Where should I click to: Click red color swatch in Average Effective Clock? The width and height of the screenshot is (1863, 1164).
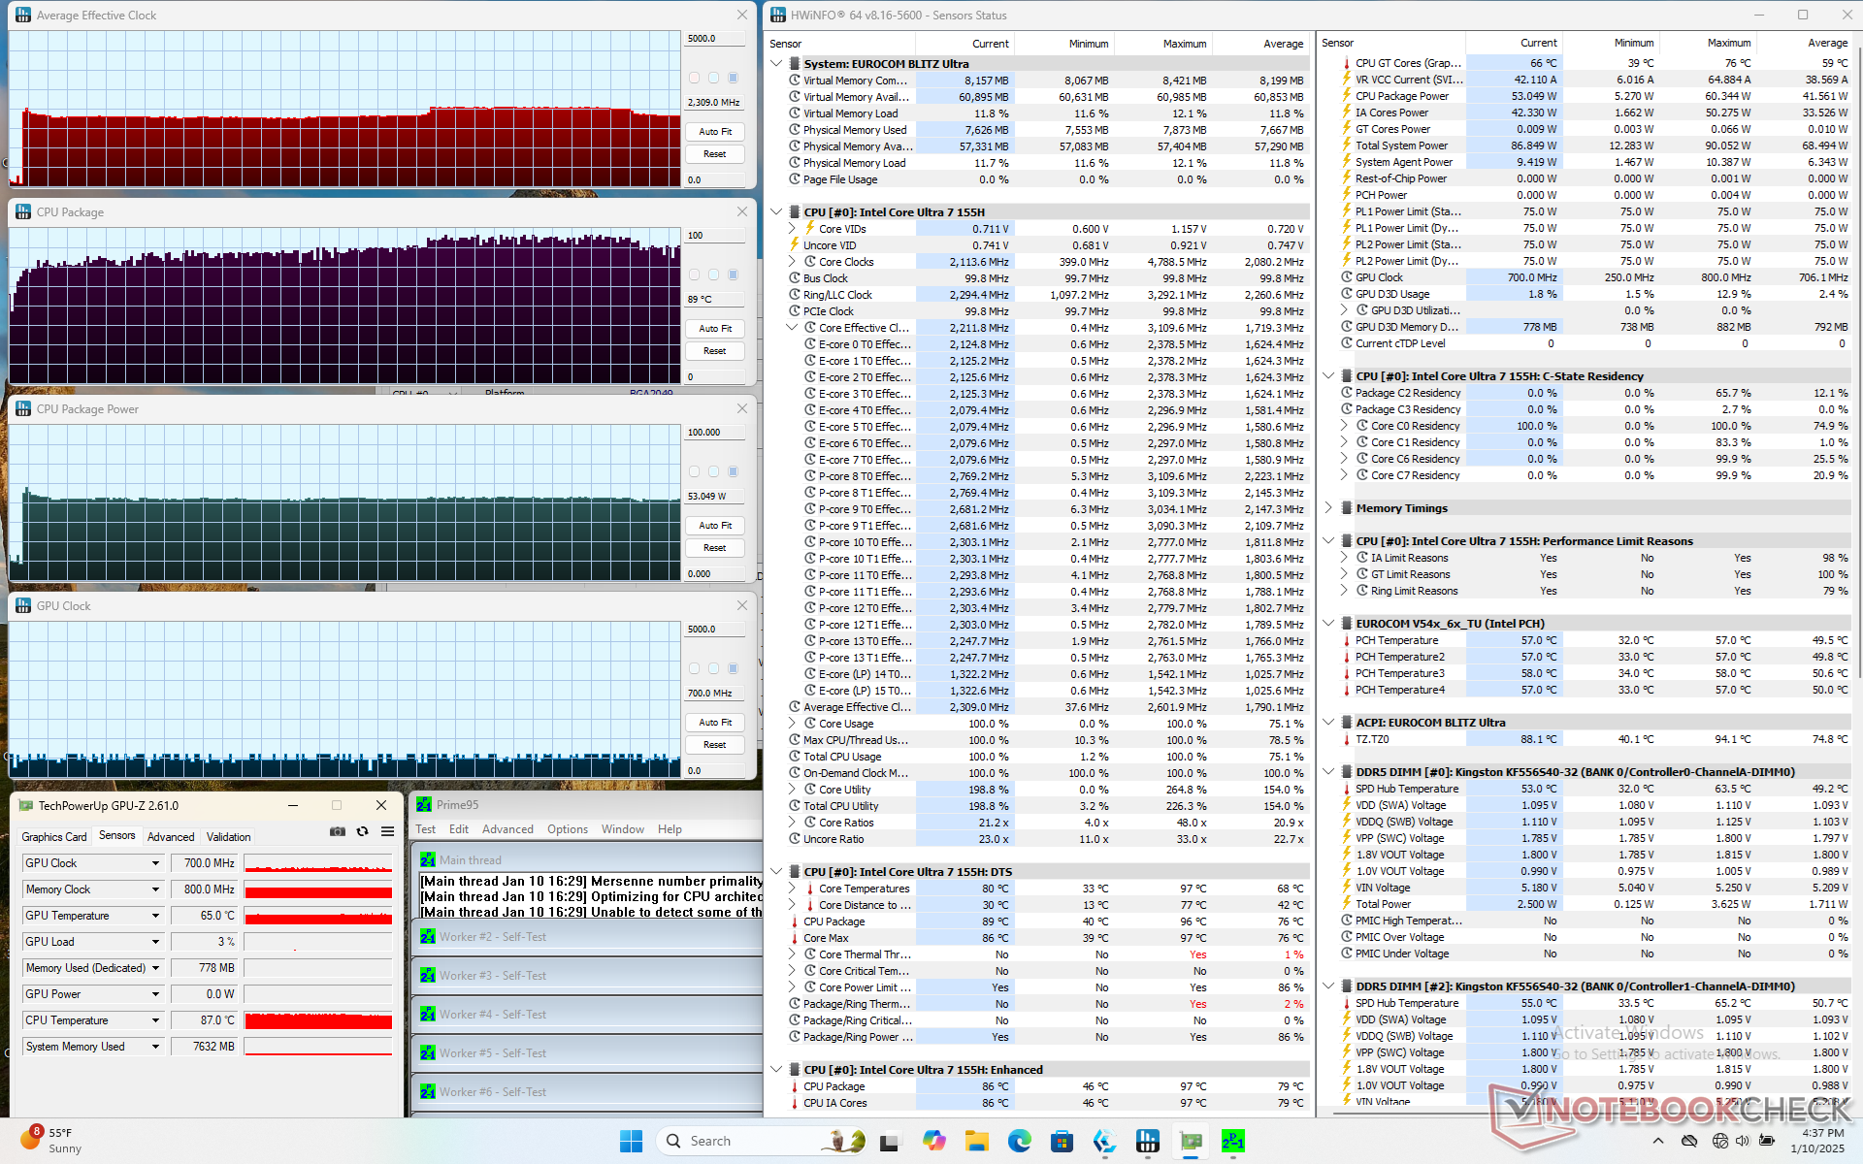point(695,78)
